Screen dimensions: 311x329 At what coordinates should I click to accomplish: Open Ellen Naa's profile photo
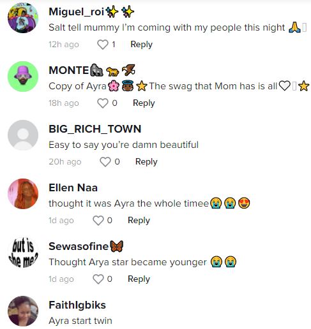tap(23, 194)
